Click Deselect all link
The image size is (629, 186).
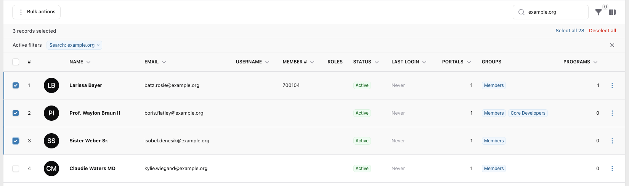tap(602, 31)
